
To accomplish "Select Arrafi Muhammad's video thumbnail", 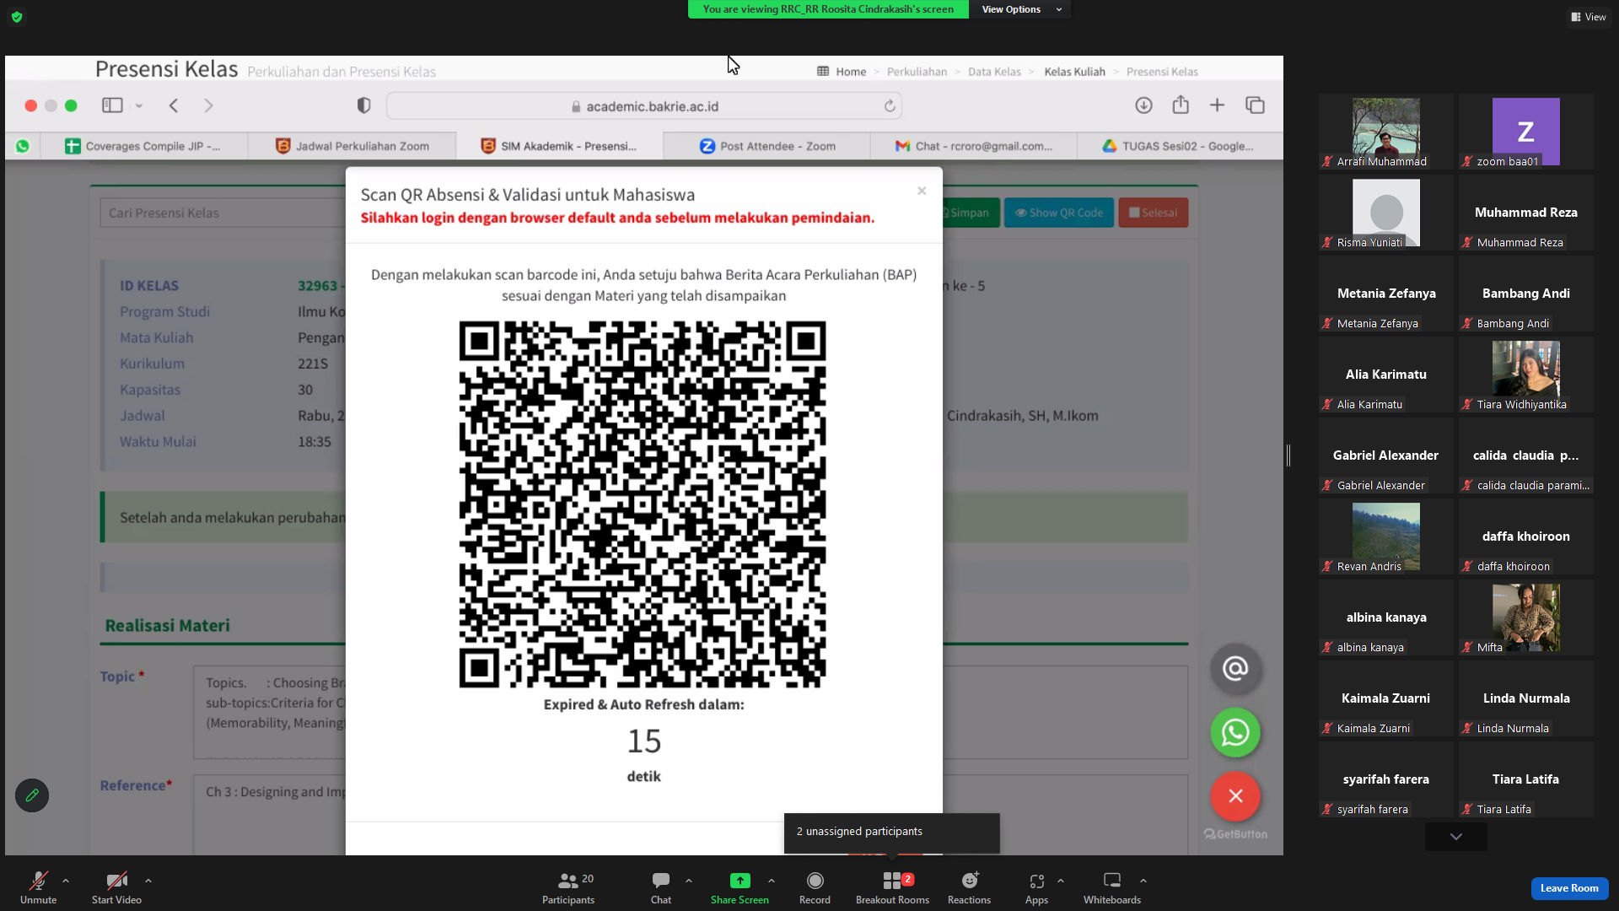I will tap(1386, 132).
